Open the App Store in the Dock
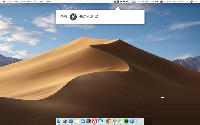This screenshot has height=125, width=200. [83, 121]
